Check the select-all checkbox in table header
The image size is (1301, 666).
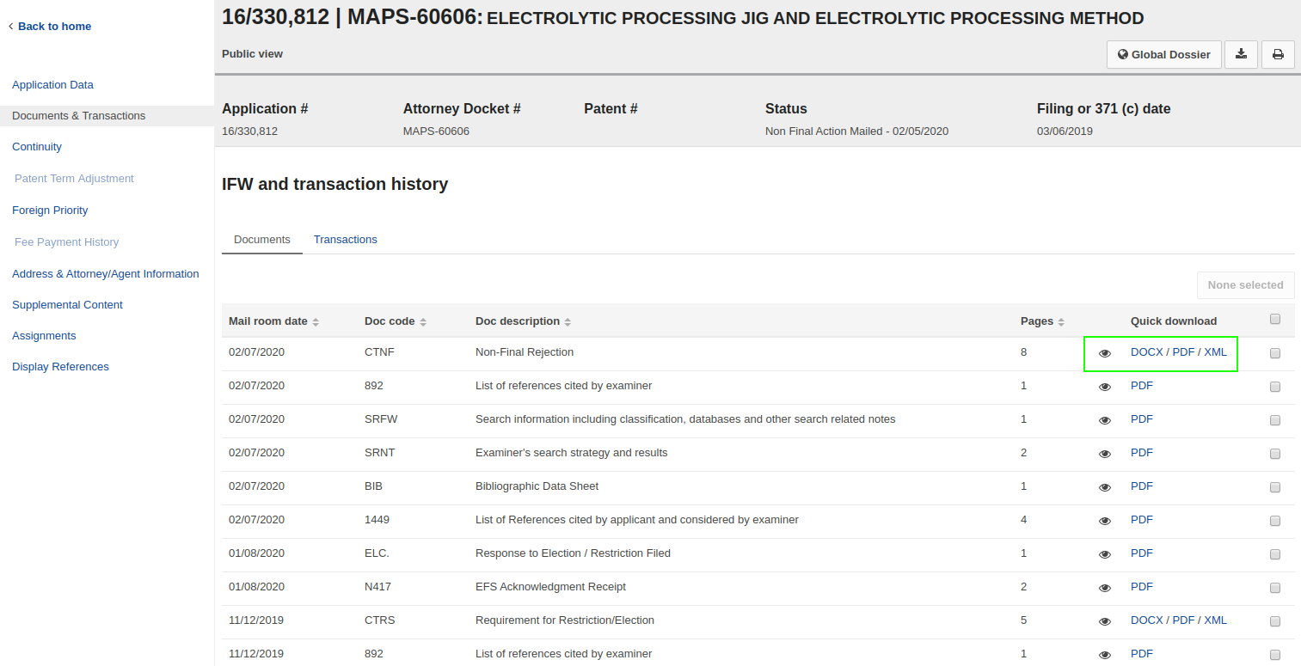[1274, 319]
